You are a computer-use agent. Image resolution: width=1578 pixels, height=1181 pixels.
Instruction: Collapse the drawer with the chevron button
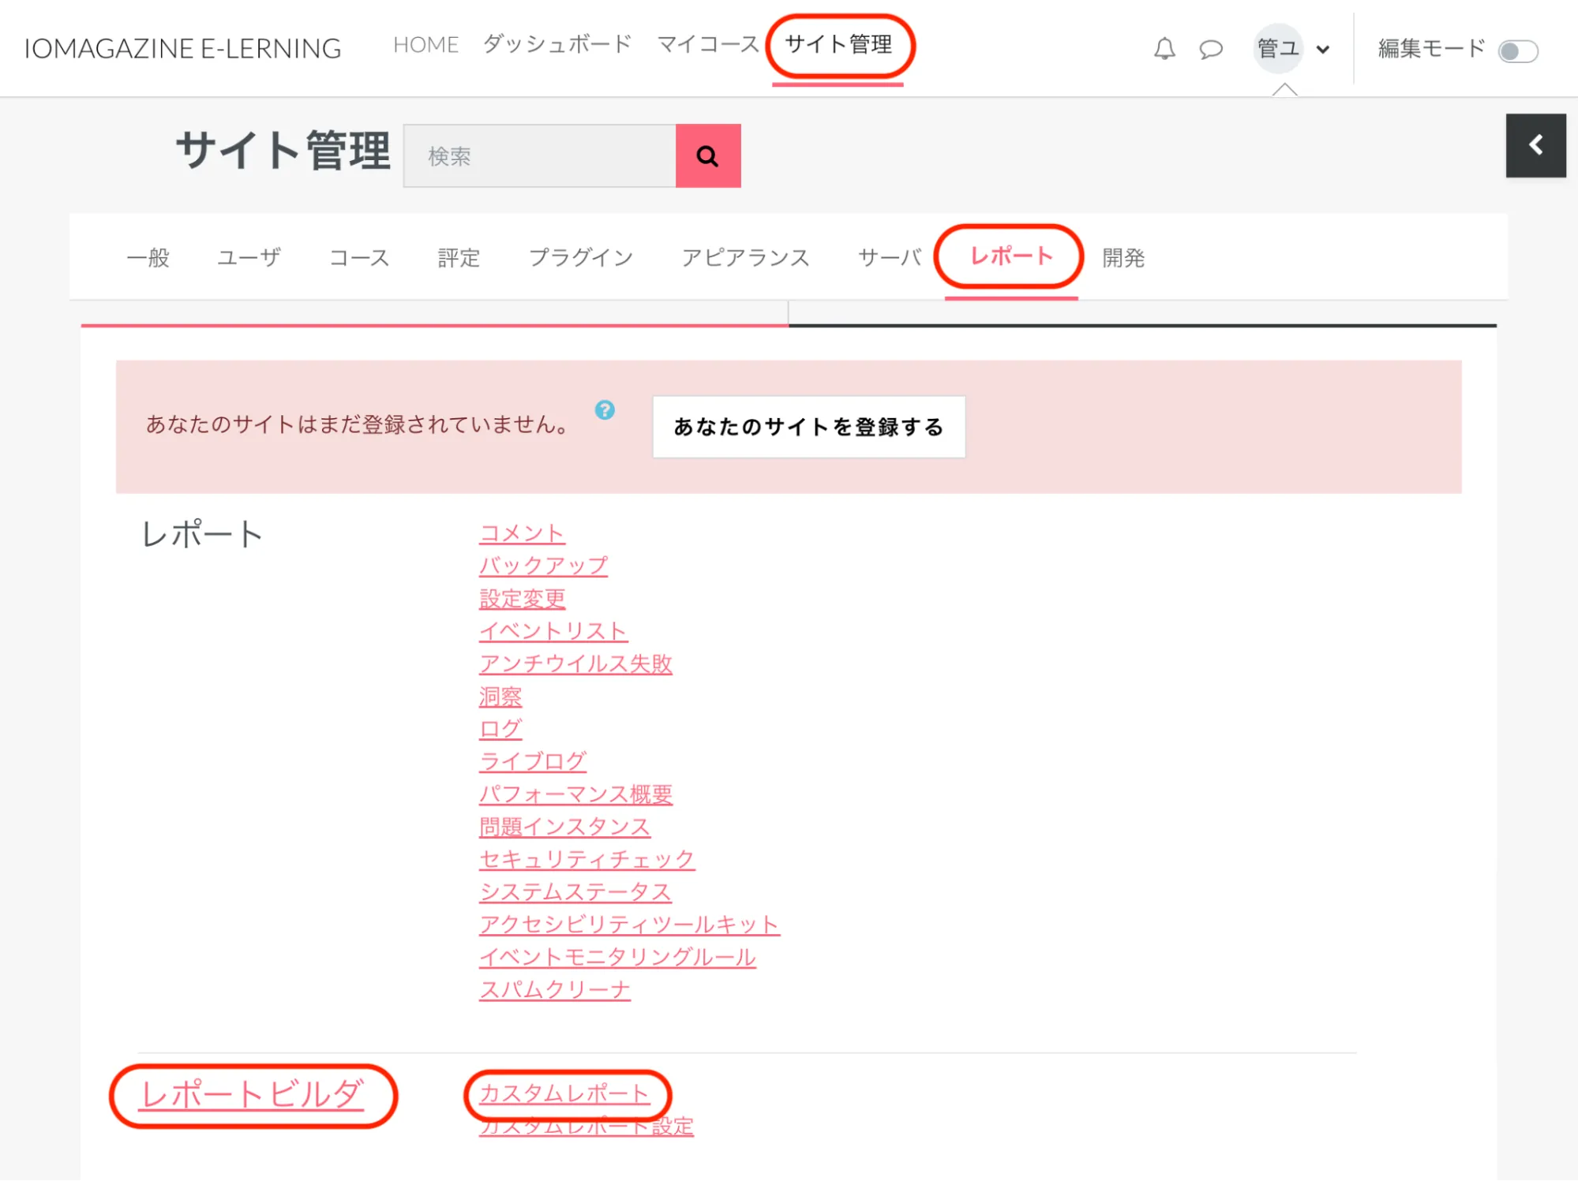click(1535, 145)
